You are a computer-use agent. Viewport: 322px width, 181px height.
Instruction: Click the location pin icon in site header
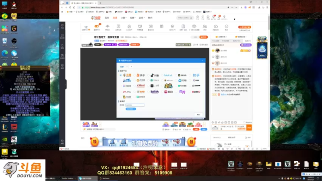[224, 17]
